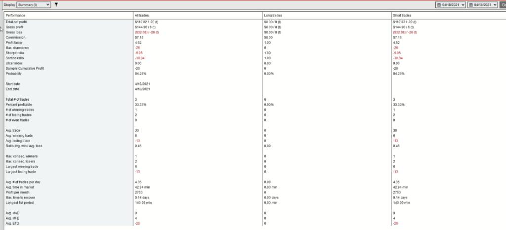Click the Avg. winning trade row label
The width and height of the screenshot is (506, 230).
point(19,135)
